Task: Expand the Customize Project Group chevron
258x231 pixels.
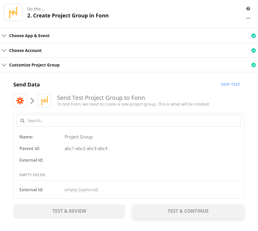Action: pyautogui.click(x=4, y=65)
